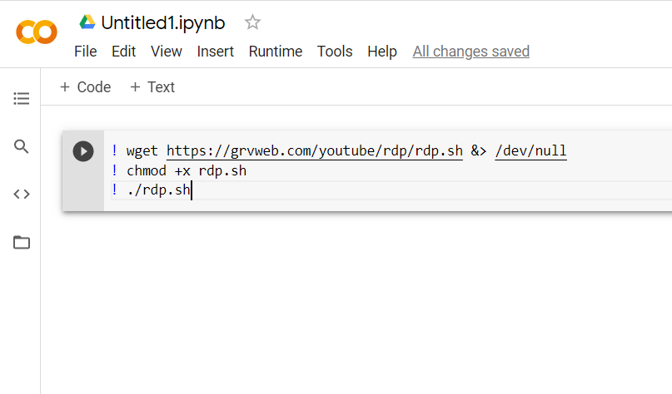
Task: Open the Tools menu
Action: 335,52
